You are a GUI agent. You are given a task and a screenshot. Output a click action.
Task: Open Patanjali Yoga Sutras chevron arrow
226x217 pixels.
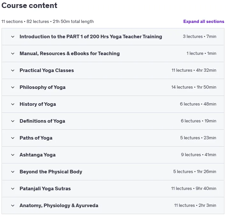tap(13, 189)
